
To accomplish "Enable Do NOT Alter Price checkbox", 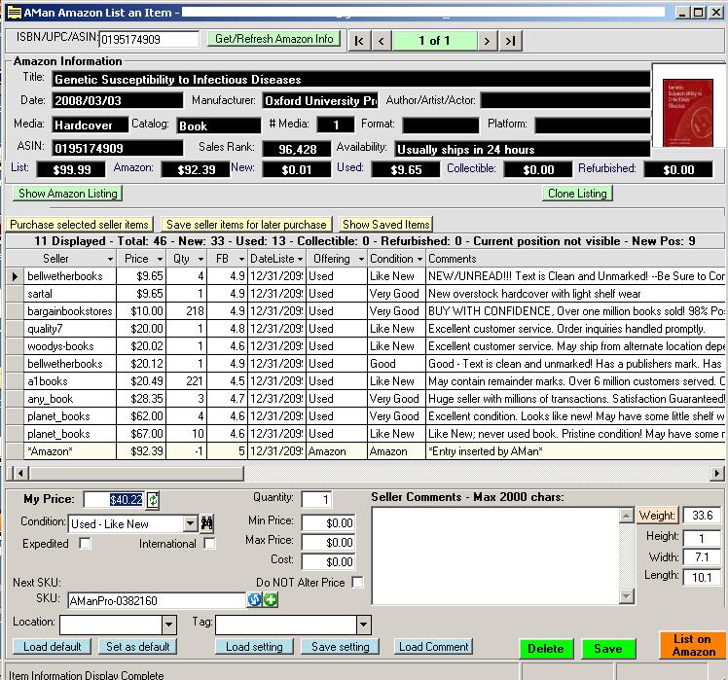I will click(357, 582).
